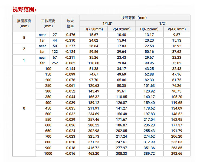Select the working distance 900 row cell
This screenshot has width=203, height=162.
(48, 148)
